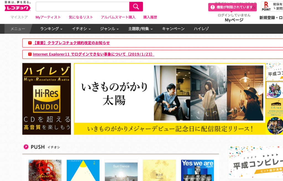Click the Rakuten POINT icon
The image size is (283, 181).
tap(266, 6)
